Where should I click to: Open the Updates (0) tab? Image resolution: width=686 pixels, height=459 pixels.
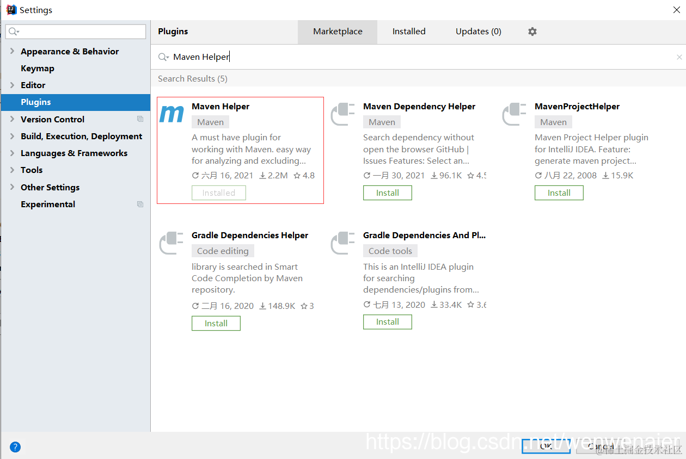click(x=478, y=32)
